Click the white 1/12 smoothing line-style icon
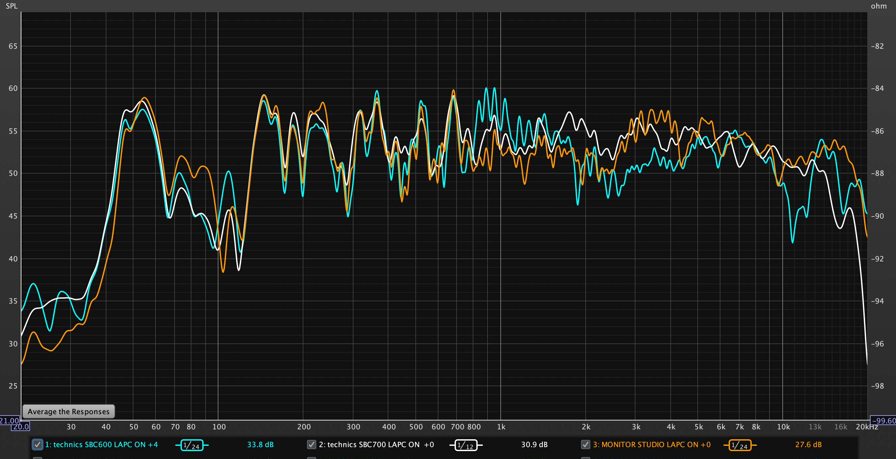Image resolution: width=896 pixels, height=459 pixels. click(x=466, y=445)
